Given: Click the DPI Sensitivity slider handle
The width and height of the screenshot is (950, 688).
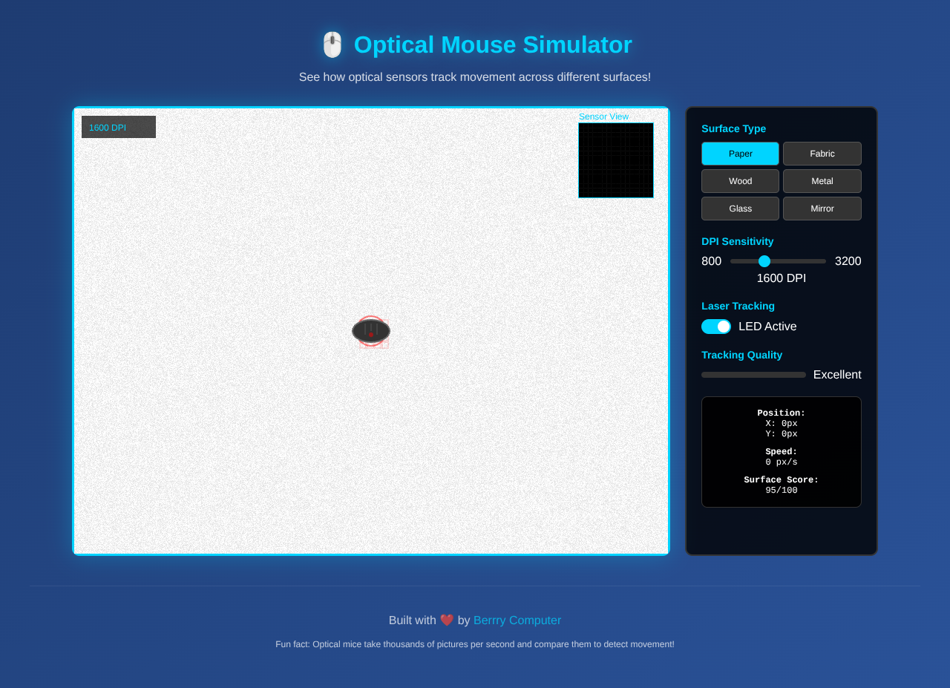Looking at the screenshot, I should (x=764, y=261).
